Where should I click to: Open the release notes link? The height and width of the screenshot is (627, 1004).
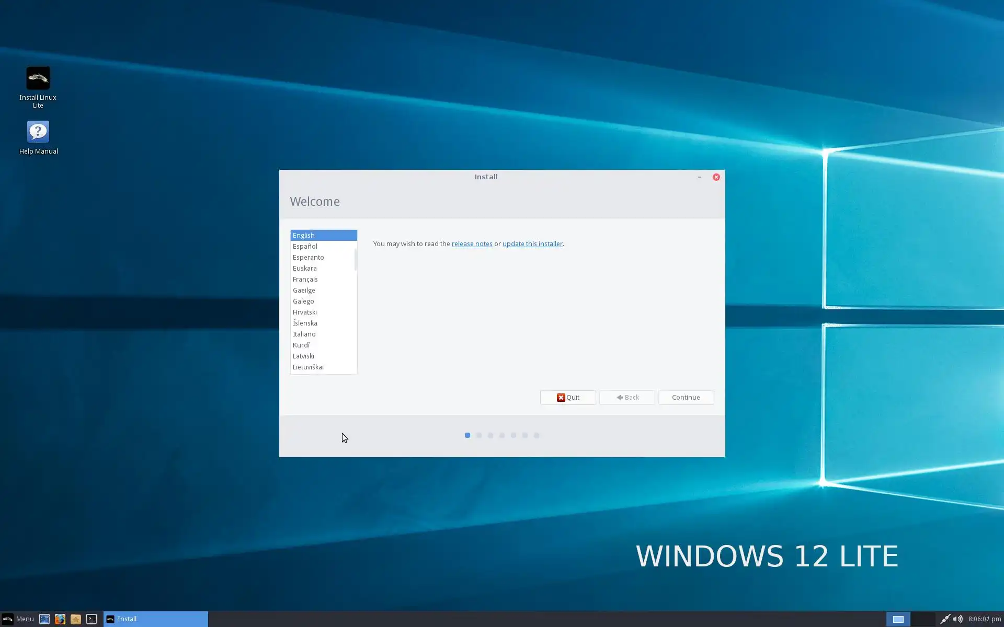coord(472,244)
